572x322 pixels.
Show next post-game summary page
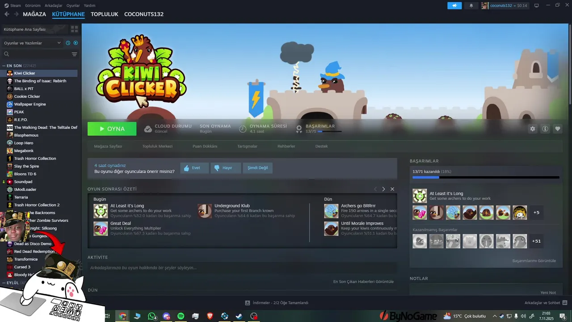383,189
